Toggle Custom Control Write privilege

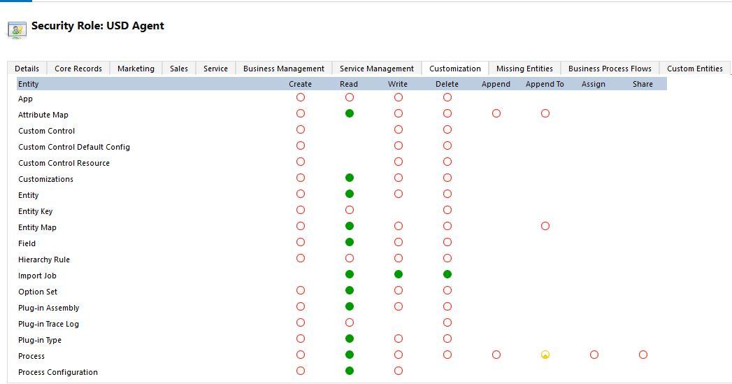click(399, 129)
